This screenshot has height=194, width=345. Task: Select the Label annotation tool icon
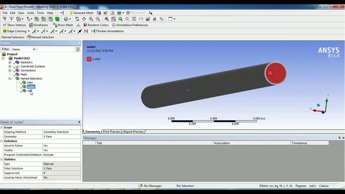click(x=5, y=19)
